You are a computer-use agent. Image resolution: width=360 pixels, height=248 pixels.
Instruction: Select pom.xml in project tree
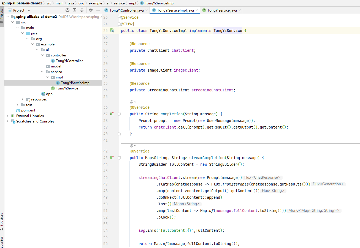(x=28, y=110)
